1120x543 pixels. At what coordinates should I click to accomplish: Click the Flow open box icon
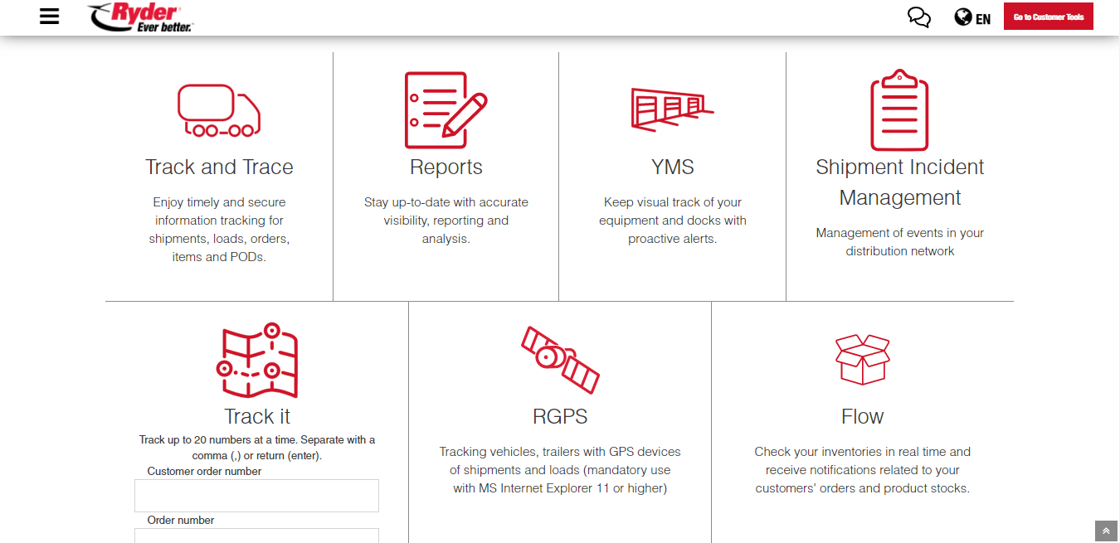click(862, 360)
